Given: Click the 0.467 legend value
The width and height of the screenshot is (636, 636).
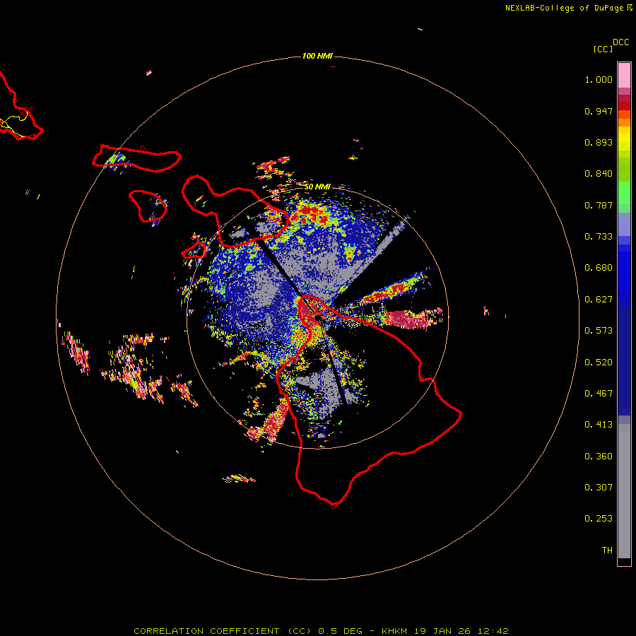Looking at the screenshot, I should (x=599, y=394).
